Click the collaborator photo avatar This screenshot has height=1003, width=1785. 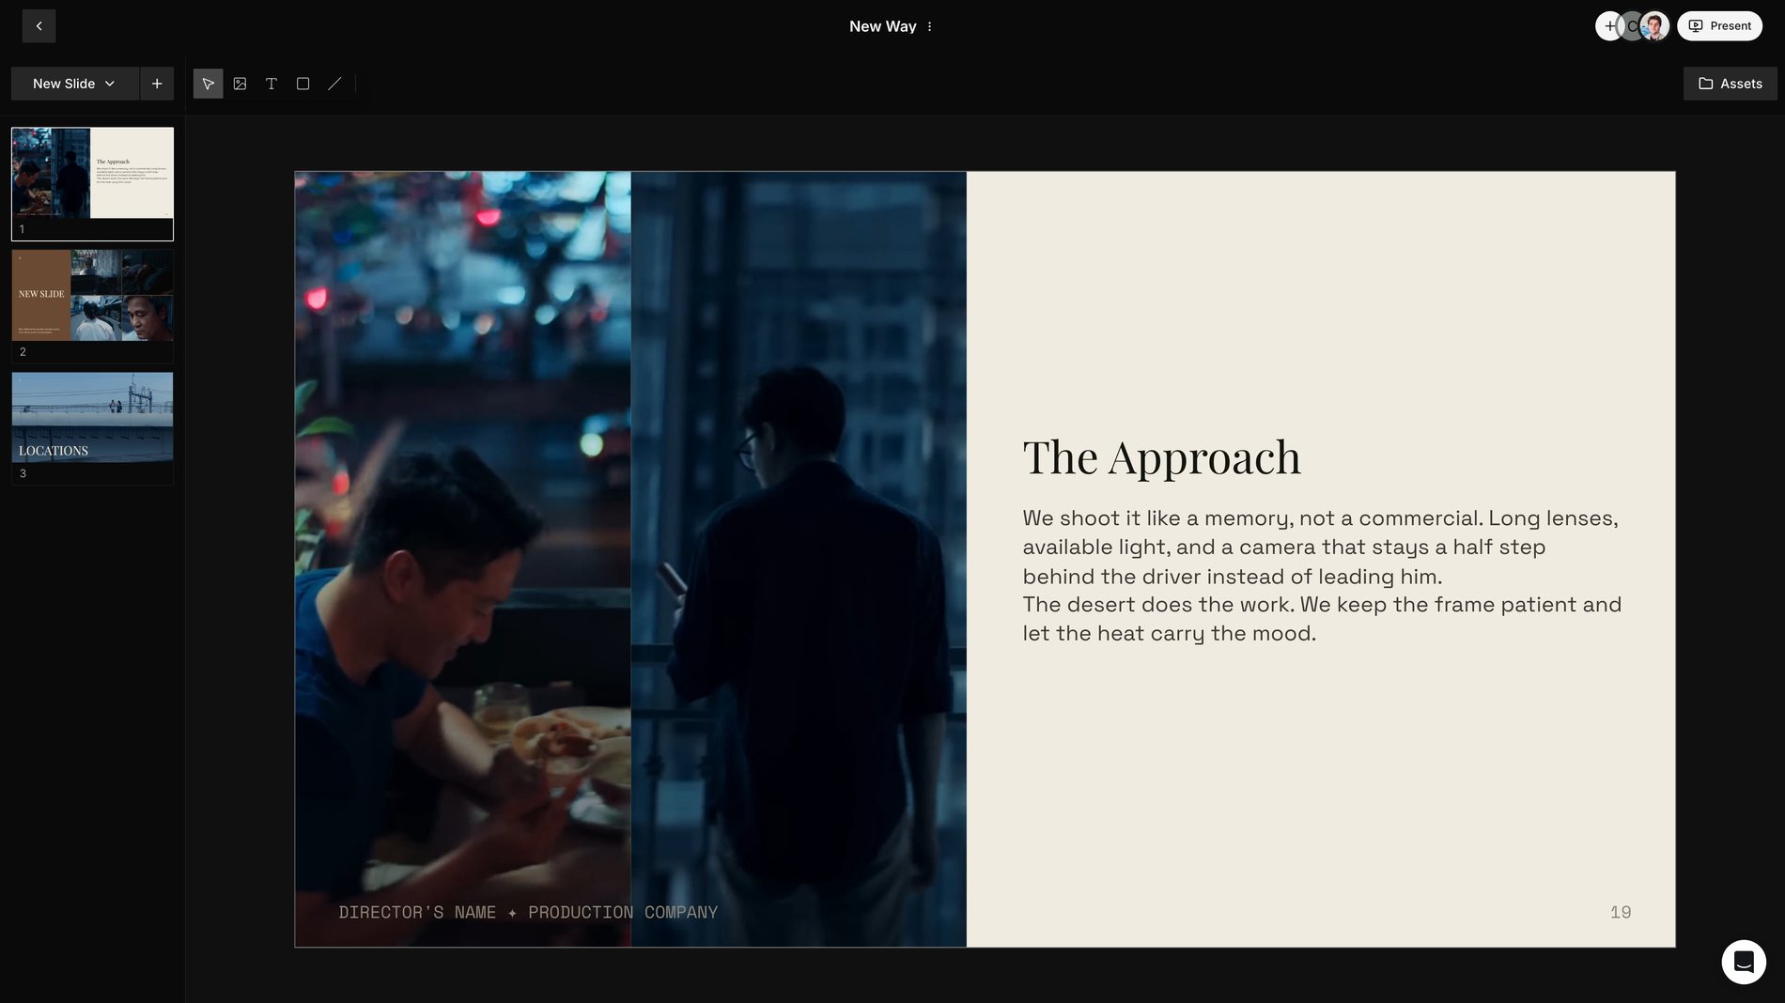point(1654,26)
